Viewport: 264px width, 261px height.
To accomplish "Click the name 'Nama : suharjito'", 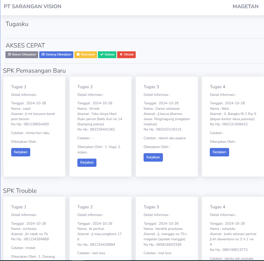I will (x=223, y=229).
